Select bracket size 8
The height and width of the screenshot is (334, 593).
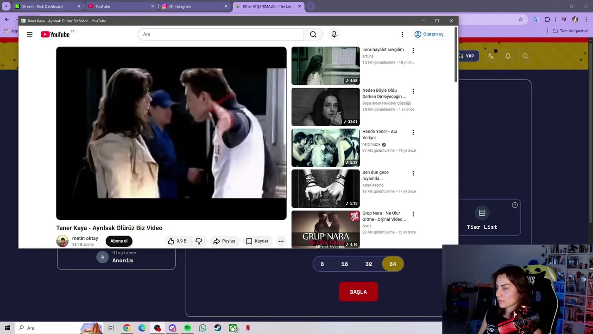(322, 264)
